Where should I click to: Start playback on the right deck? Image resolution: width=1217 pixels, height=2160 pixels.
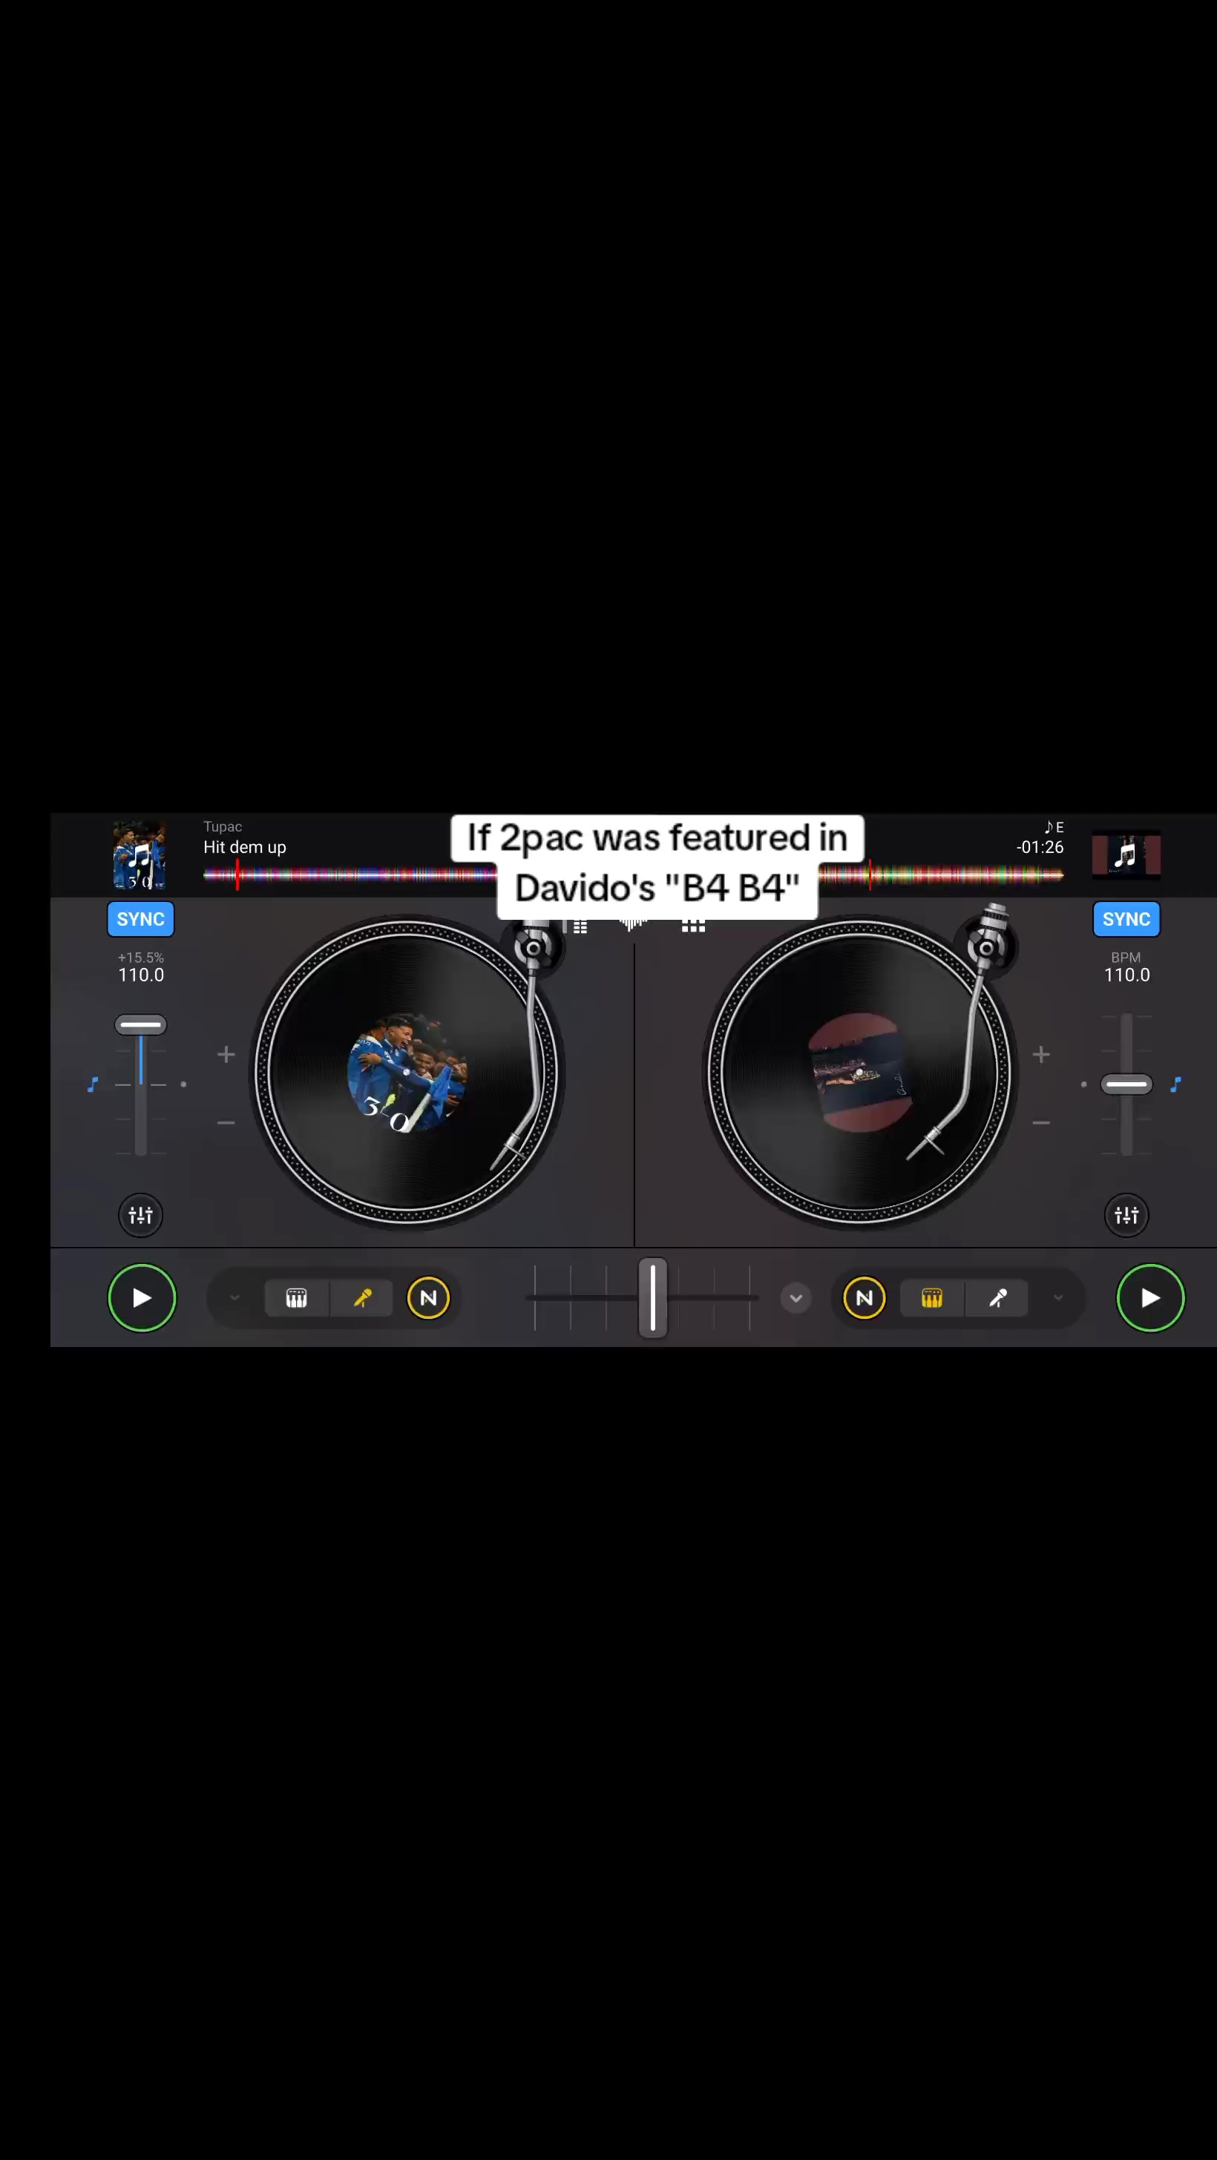click(1150, 1297)
